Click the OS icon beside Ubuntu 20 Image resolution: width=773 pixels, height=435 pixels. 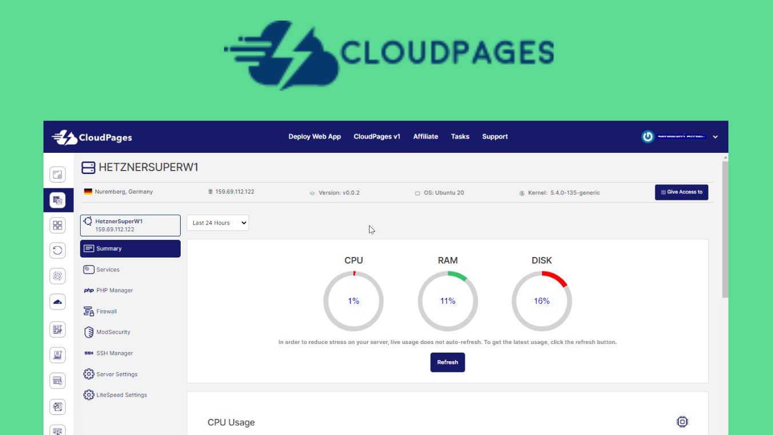pyautogui.click(x=417, y=193)
